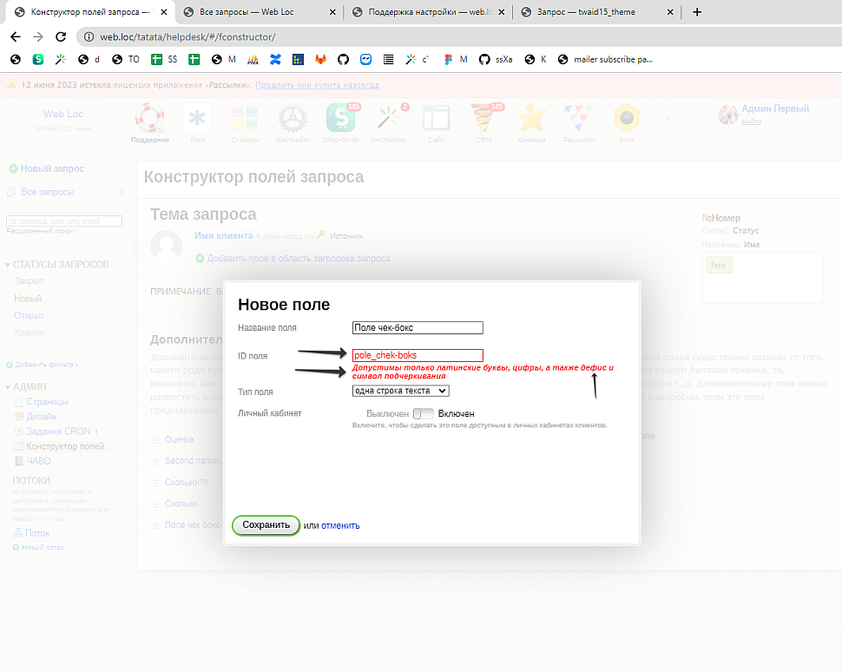Screen dimensions: 842x672
Task: Click the GitLab fox bookmark icon
Action: click(x=320, y=60)
